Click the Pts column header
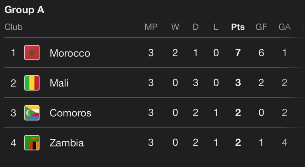Viewport: 305px width, 167px height. 238,27
